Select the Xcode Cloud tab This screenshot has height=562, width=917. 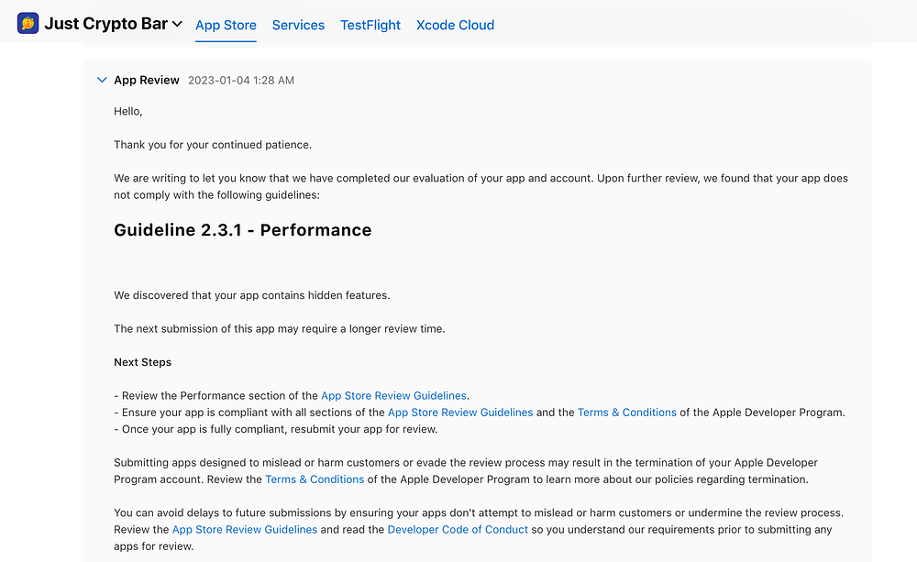[x=455, y=26]
